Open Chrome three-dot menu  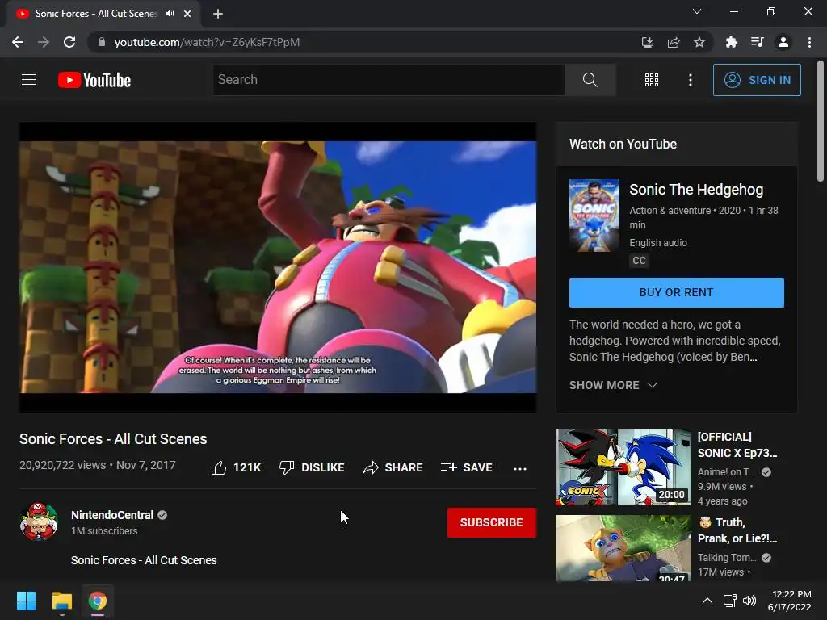pyautogui.click(x=809, y=42)
